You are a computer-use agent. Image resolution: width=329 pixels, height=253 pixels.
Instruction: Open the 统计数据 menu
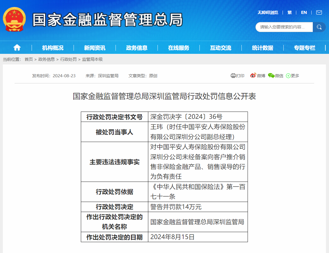(x=262, y=48)
